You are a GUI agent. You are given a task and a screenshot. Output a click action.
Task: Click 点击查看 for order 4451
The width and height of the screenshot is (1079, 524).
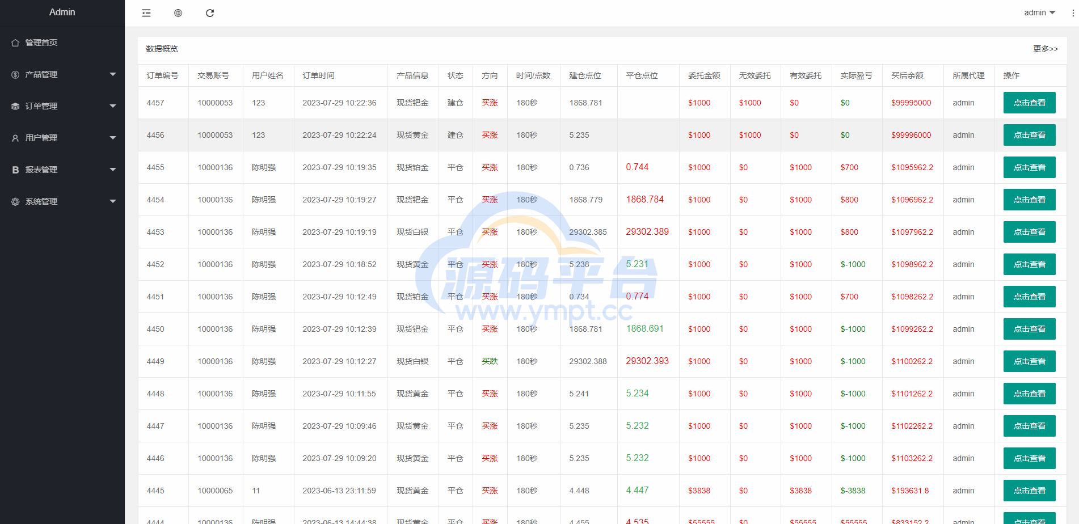1029,297
